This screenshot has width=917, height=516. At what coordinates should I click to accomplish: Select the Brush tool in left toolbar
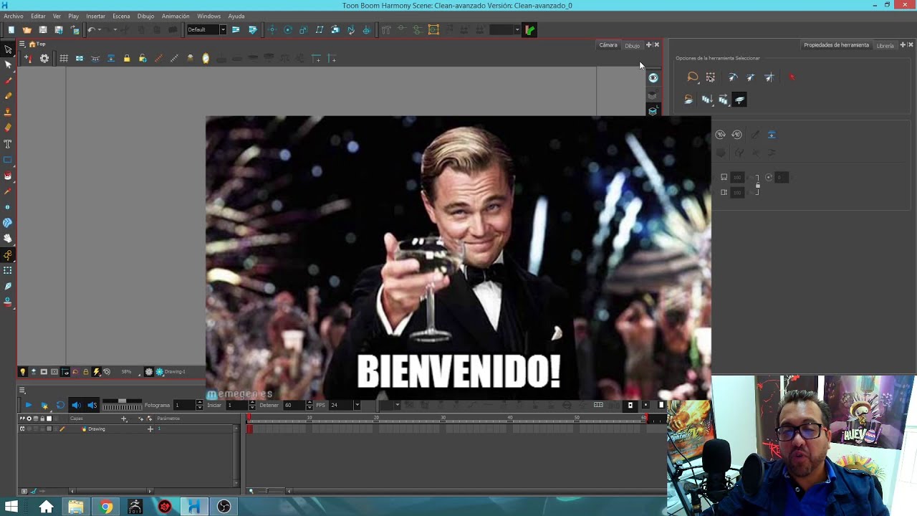point(8,81)
